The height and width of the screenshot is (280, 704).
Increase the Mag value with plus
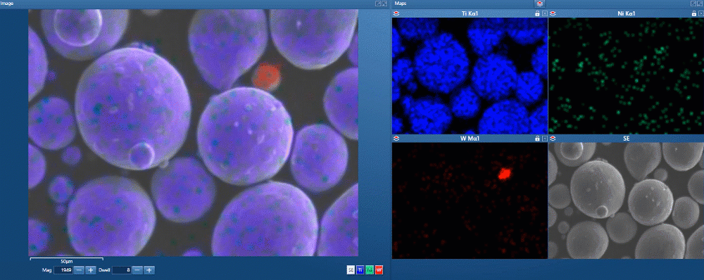tap(90, 270)
